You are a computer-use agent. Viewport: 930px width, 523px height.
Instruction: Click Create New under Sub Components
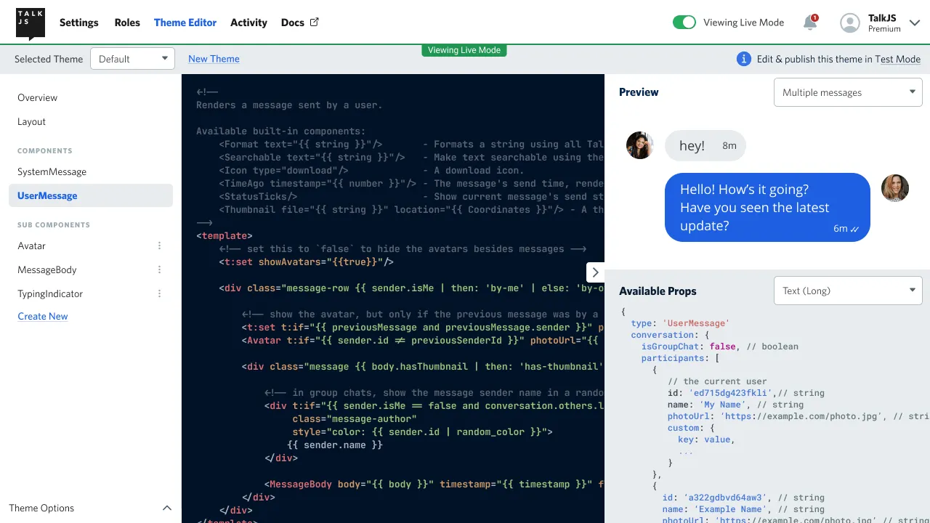tap(42, 316)
